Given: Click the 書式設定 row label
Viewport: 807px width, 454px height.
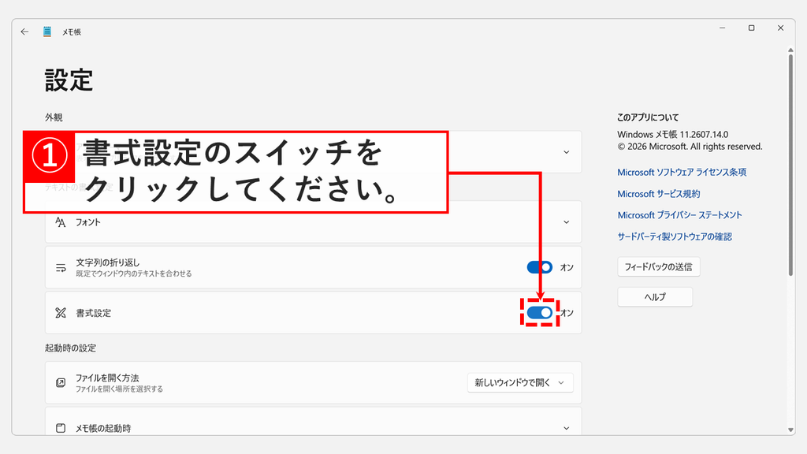Looking at the screenshot, I should 93,313.
